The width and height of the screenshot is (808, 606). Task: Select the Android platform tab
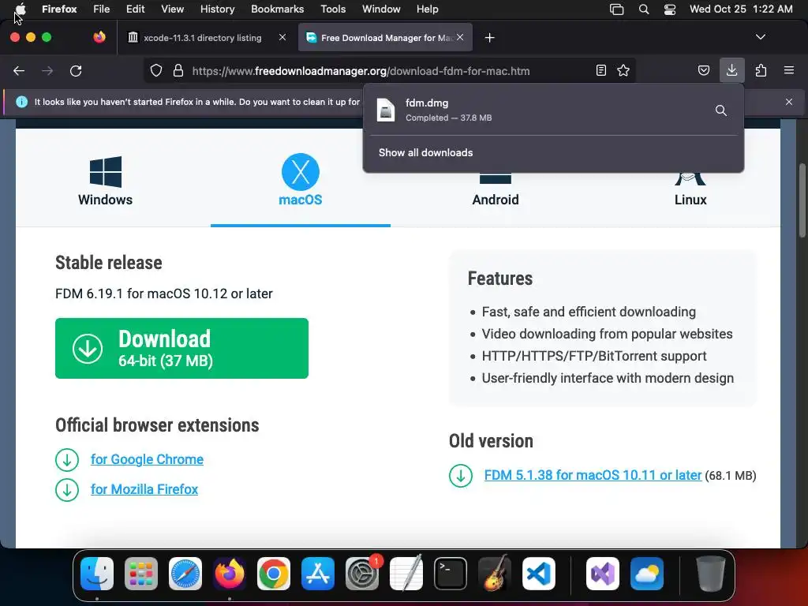pyautogui.click(x=496, y=200)
